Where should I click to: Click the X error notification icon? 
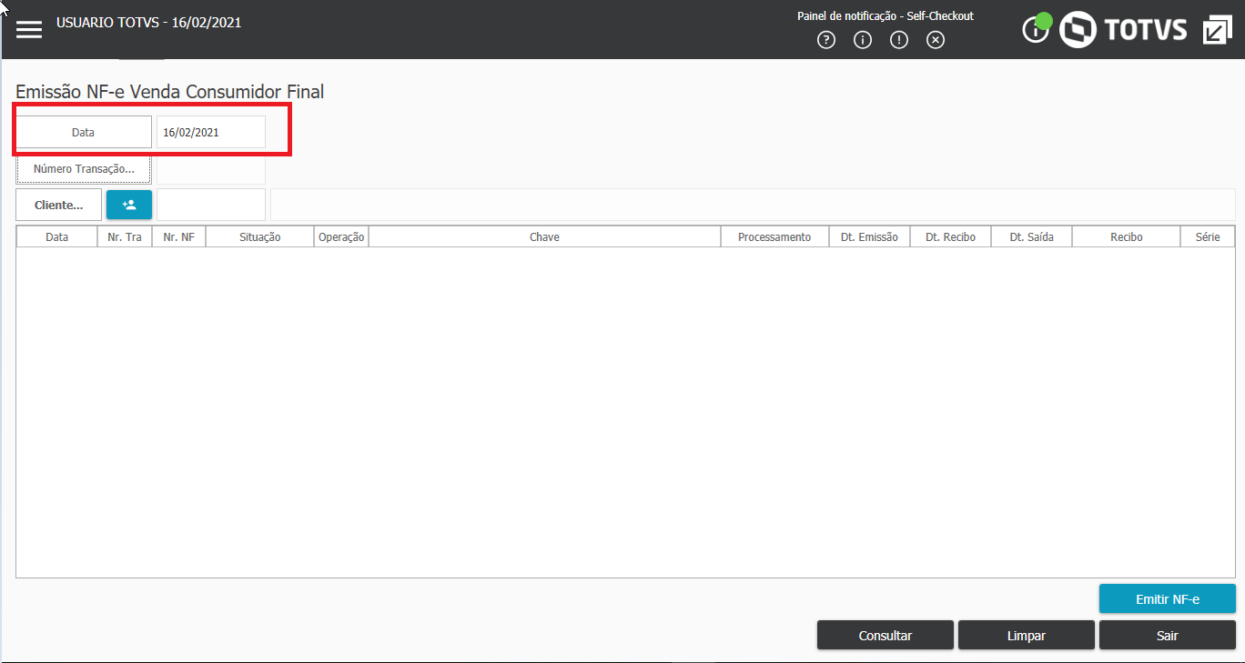coord(936,40)
